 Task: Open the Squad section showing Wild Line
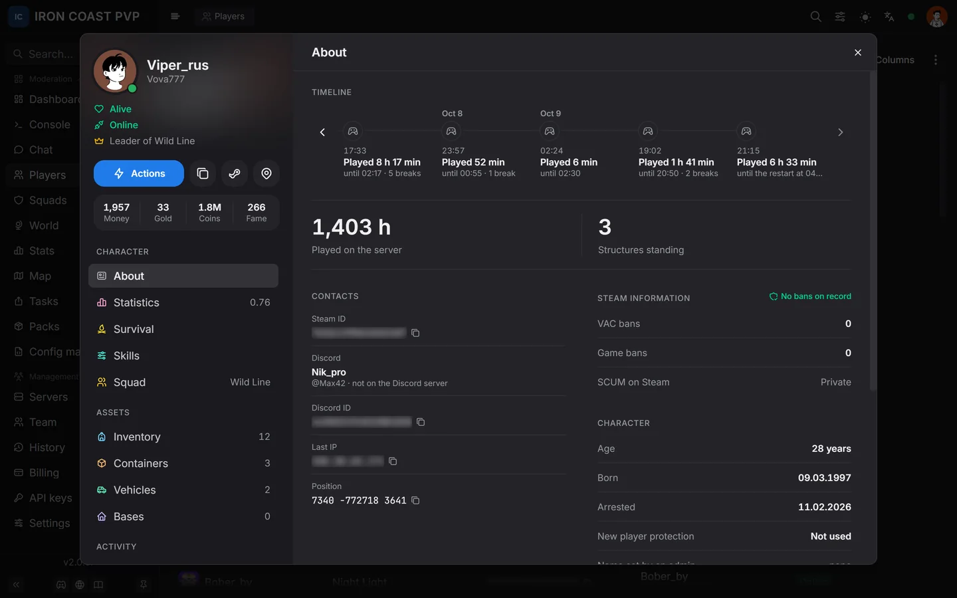coord(183,382)
